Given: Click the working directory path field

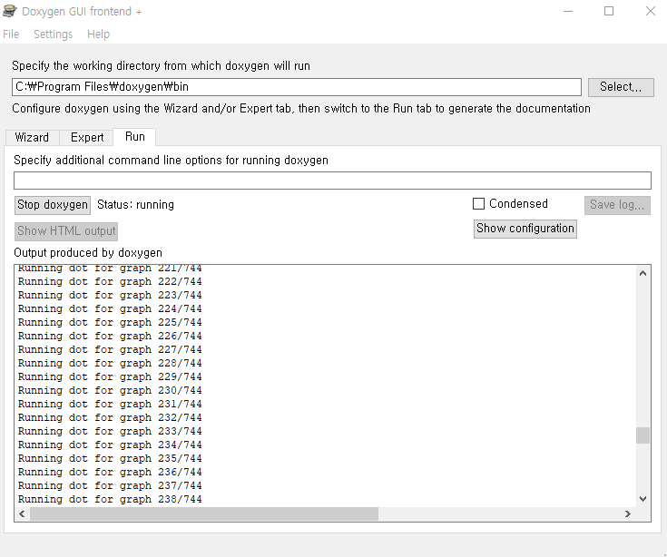Looking at the screenshot, I should click(x=297, y=87).
